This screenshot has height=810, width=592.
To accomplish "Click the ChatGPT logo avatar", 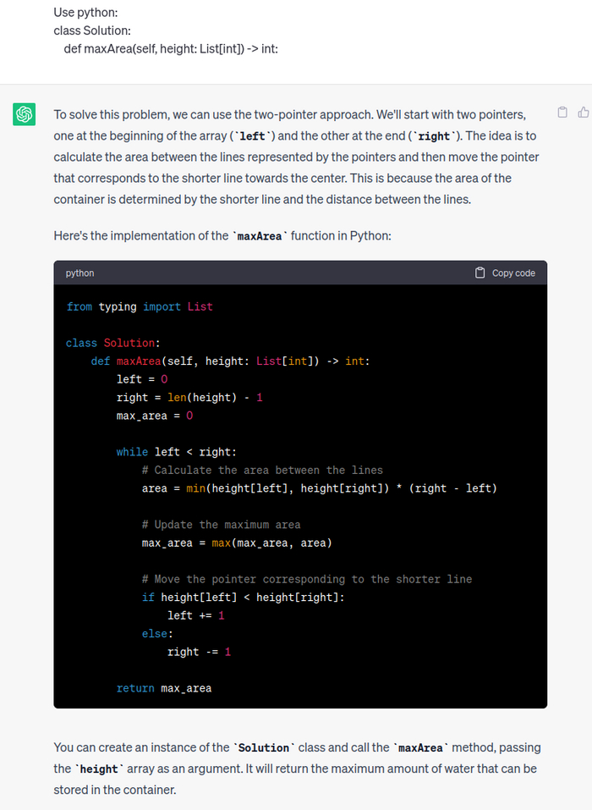I will pos(25,114).
